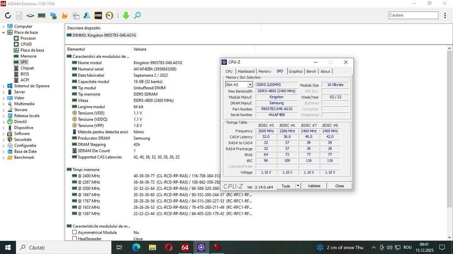
Task: Click the user silhouette toolbar icon
Action: 87,15
